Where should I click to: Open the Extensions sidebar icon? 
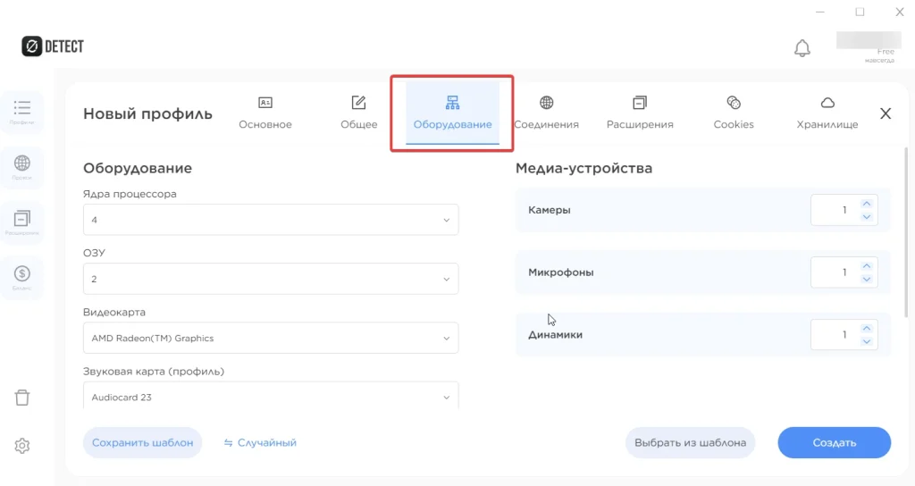[22, 222]
